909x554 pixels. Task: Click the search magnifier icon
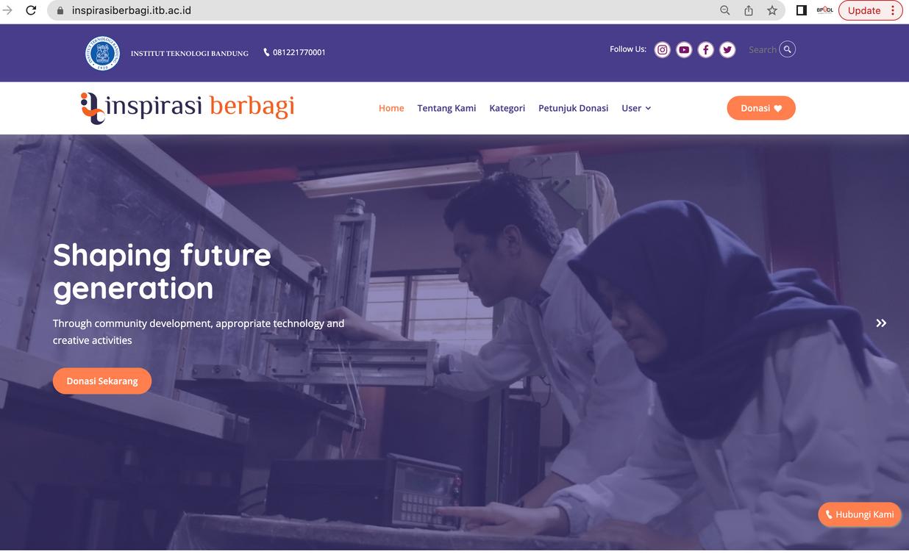coord(788,49)
